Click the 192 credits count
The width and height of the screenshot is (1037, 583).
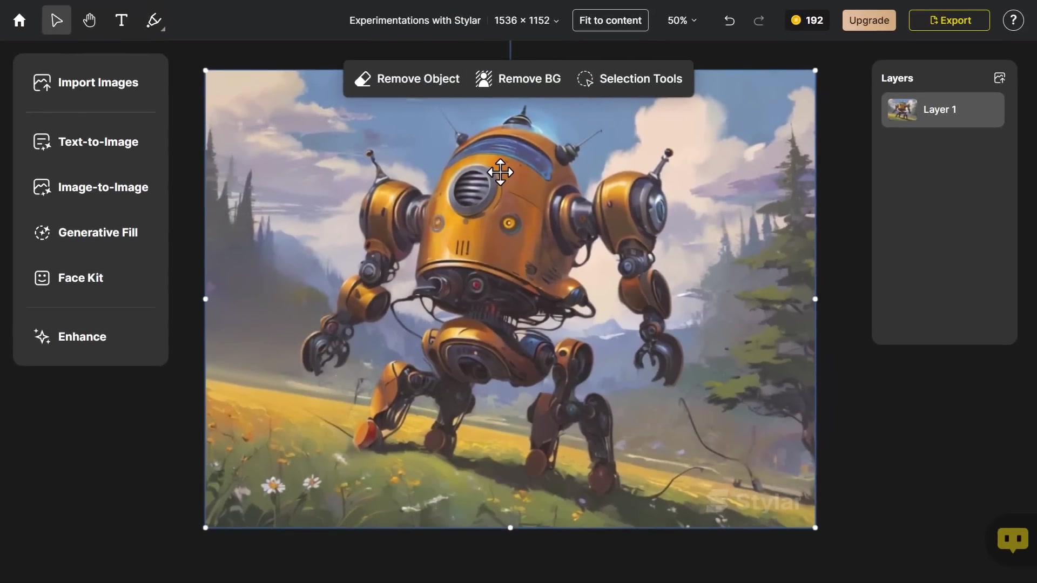point(814,21)
